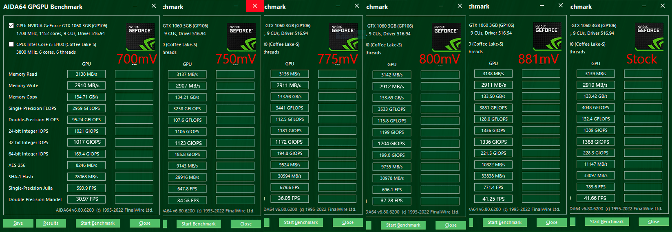This screenshot has height=232, width=672.
Task: Click empty result box beside 3258 GFLOPS
Action: coord(235,109)
